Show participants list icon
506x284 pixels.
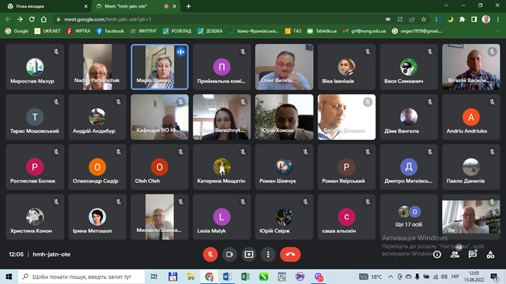(x=455, y=254)
